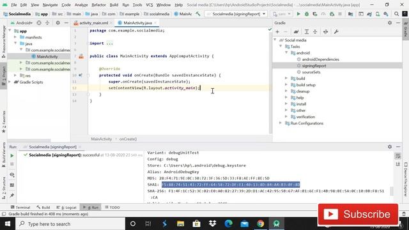Select signingReport Gradle task
This screenshot has height=230, width=409.
(314, 66)
